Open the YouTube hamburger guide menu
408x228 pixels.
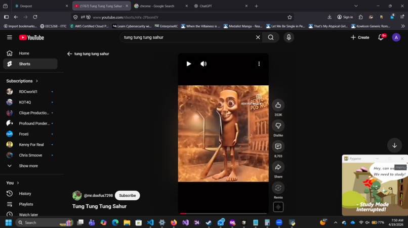10,37
